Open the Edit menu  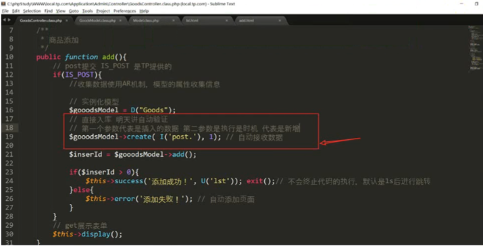tap(16, 11)
